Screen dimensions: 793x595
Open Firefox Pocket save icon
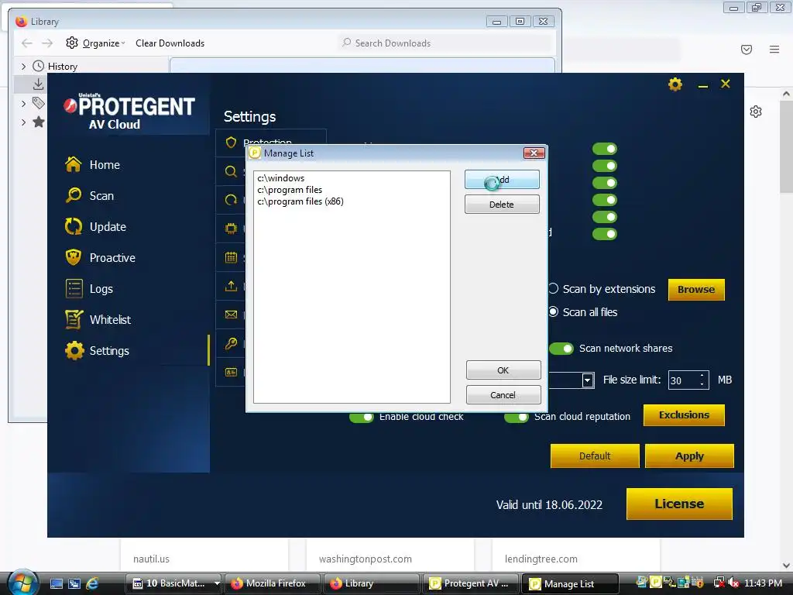point(747,49)
